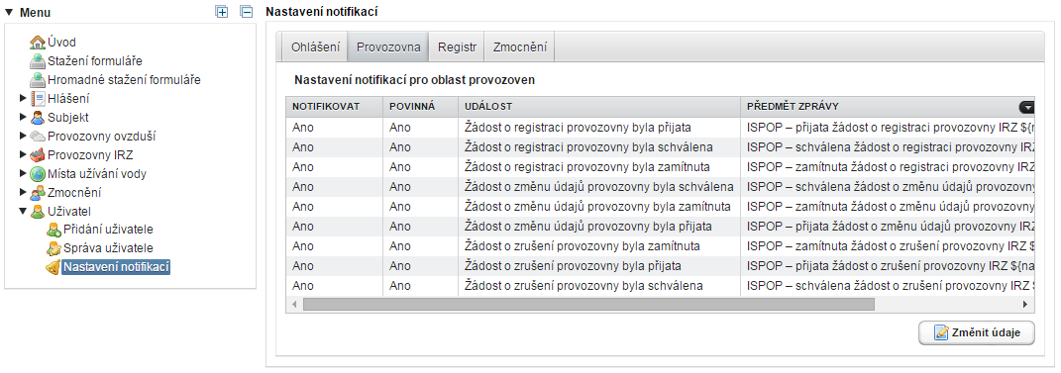Select row 'Žádost o zrušení provozovny byla zamítnuta'
The height and width of the screenshot is (373, 1061).
pos(661,246)
